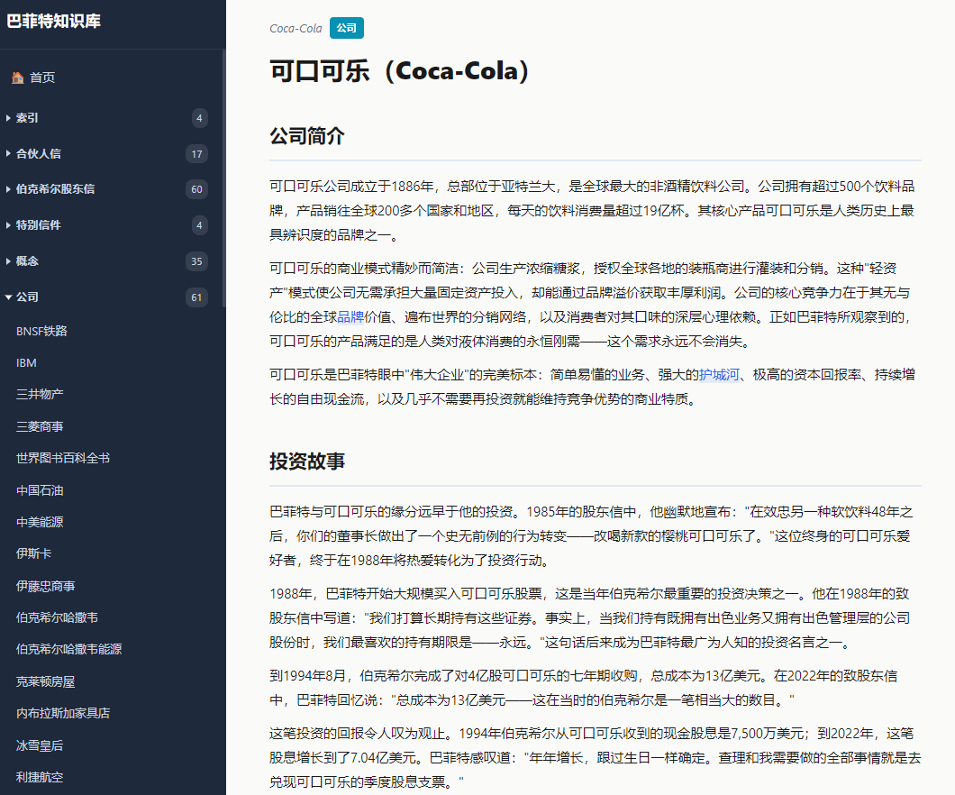The width and height of the screenshot is (955, 795).
Task: Click the sidebar vertical scrollbar
Action: tap(224, 177)
